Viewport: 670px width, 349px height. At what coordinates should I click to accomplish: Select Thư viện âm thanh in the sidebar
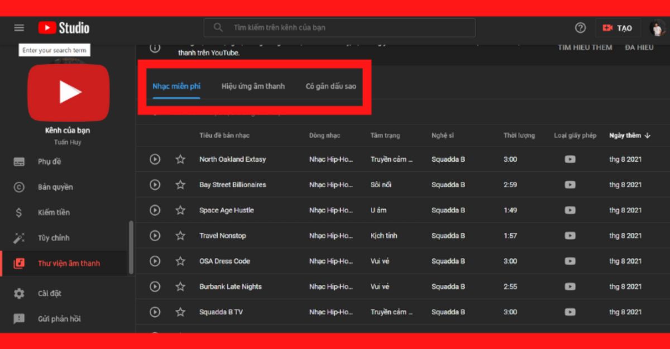pyautogui.click(x=64, y=264)
